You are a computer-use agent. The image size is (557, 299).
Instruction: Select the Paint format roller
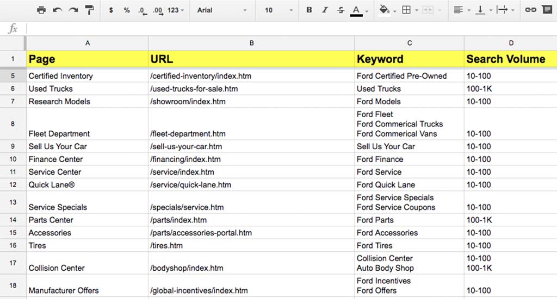coord(90,10)
